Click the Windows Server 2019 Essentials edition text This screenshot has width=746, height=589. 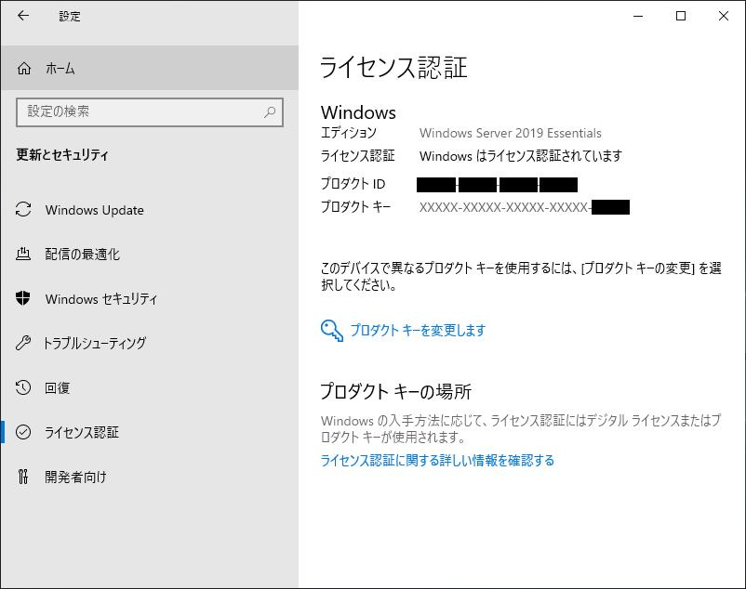(510, 133)
